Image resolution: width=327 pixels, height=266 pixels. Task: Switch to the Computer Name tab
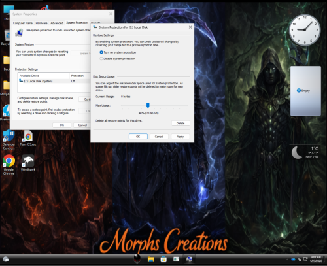[x=23, y=23]
